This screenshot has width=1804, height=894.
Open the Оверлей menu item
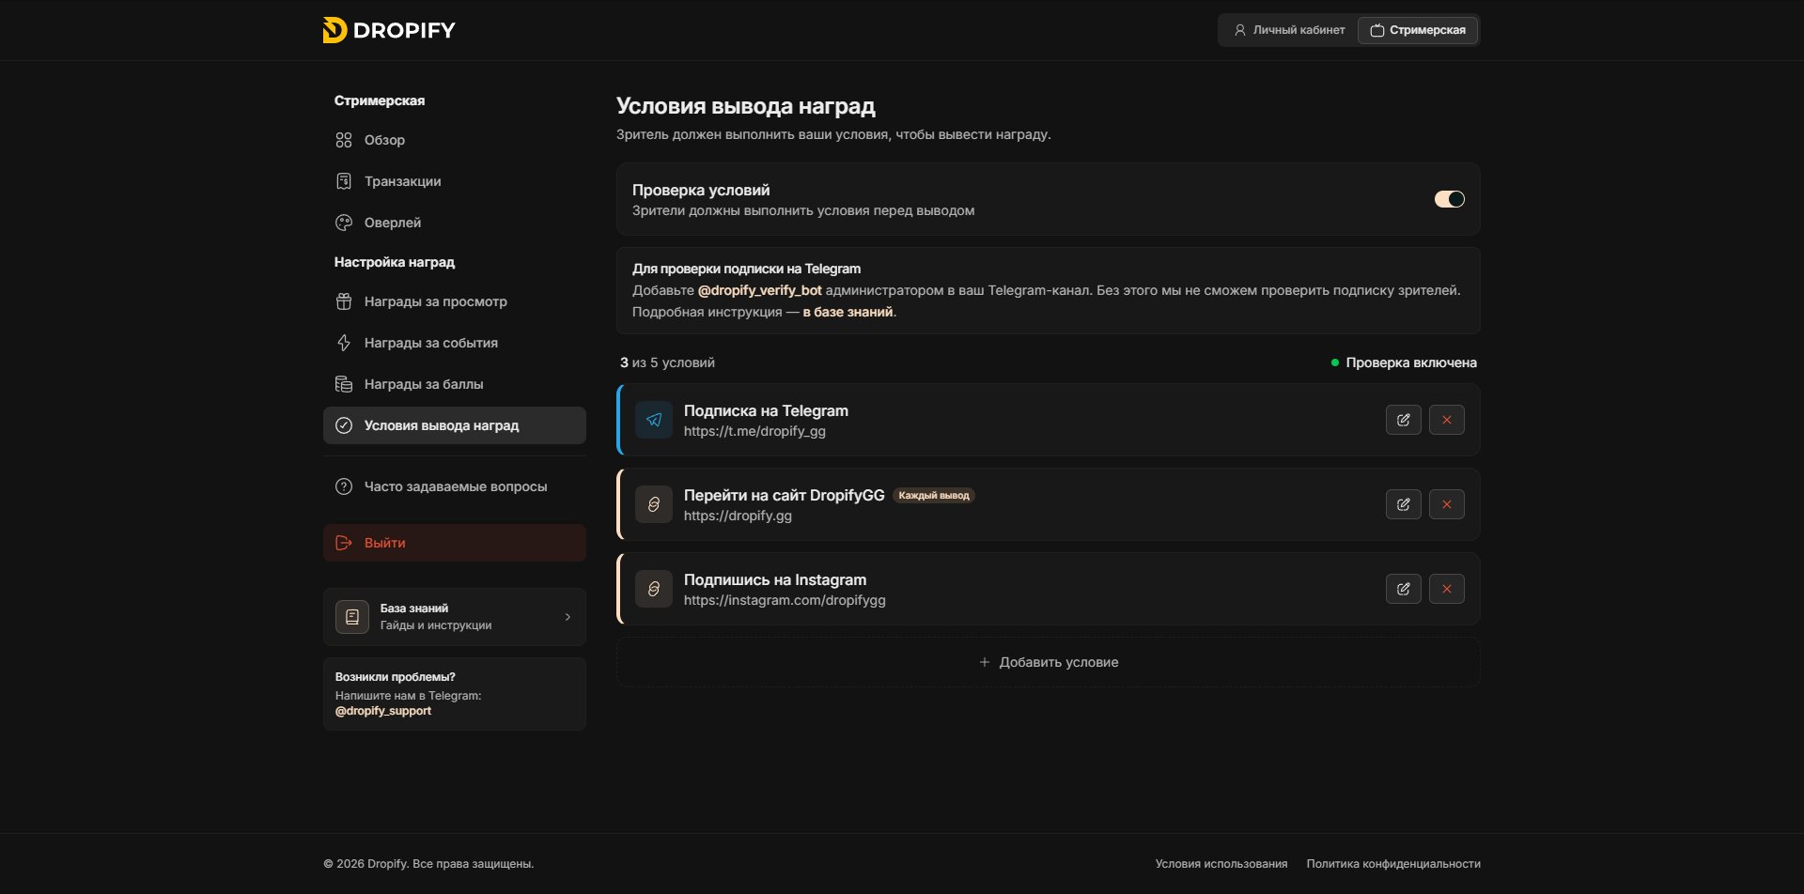(x=455, y=223)
